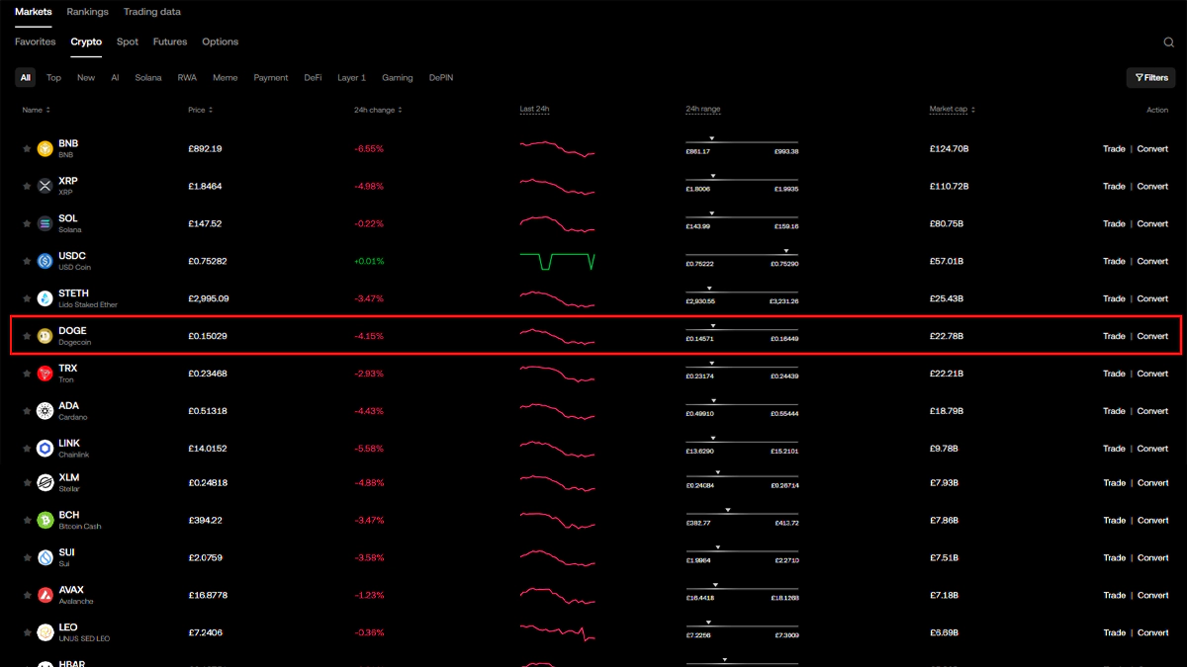This screenshot has height=667, width=1187.
Task: Favorite BNB using its star
Action: [27, 149]
